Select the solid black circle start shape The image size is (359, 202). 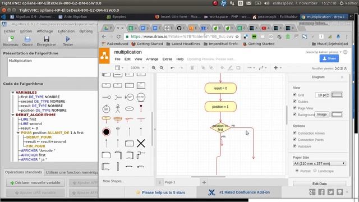106,132
